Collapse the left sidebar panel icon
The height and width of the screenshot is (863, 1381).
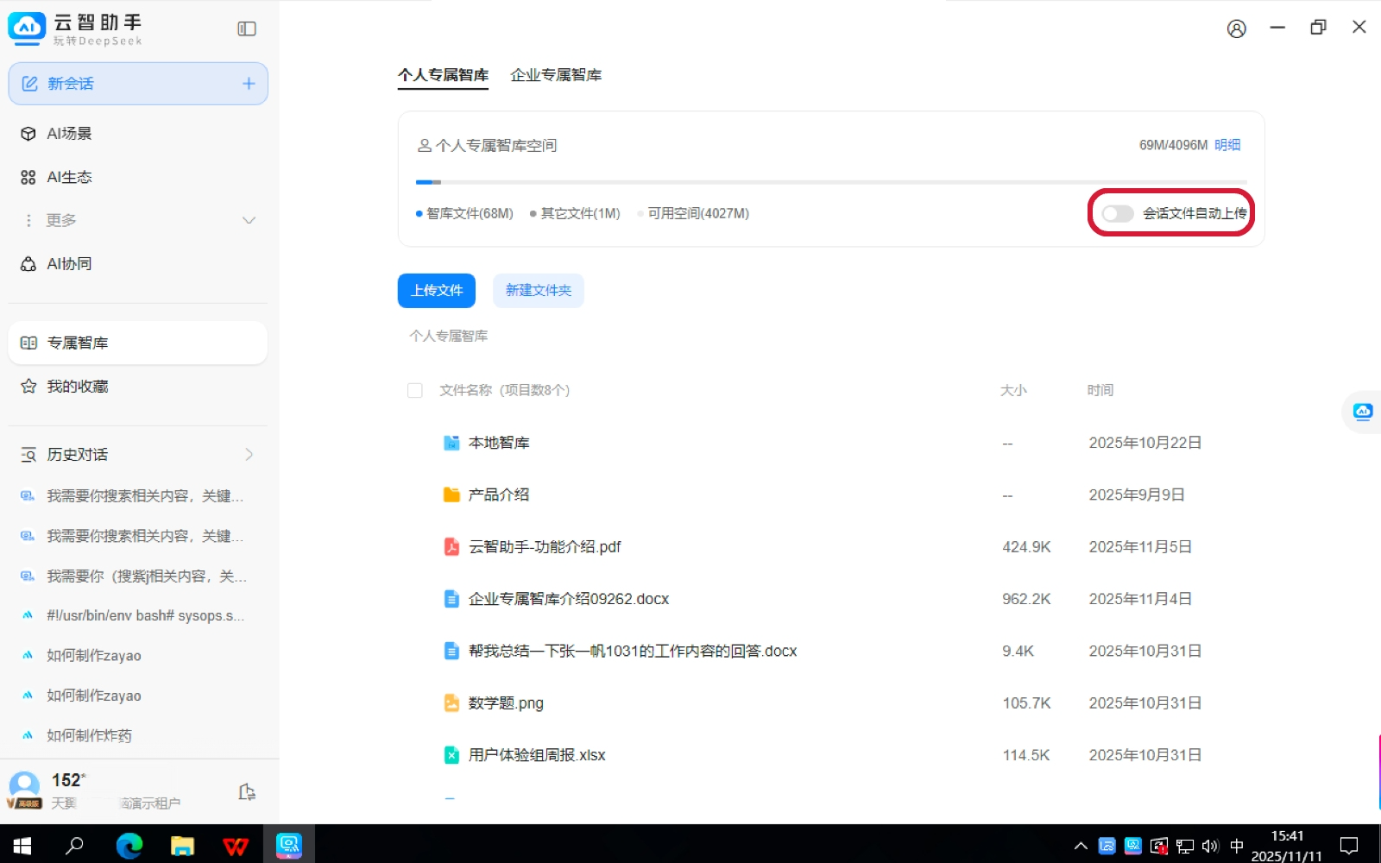(247, 29)
